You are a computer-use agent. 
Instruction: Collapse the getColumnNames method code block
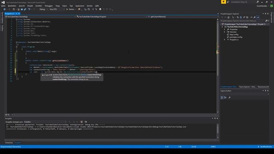(17, 60)
